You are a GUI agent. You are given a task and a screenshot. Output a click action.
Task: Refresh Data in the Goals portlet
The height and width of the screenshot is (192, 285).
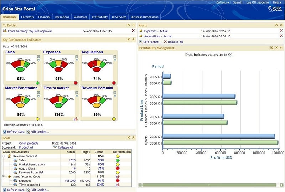click(x=14, y=190)
